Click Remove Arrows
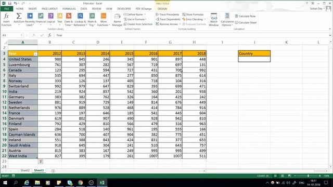The width and height of the screenshot is (333, 187). [167, 24]
